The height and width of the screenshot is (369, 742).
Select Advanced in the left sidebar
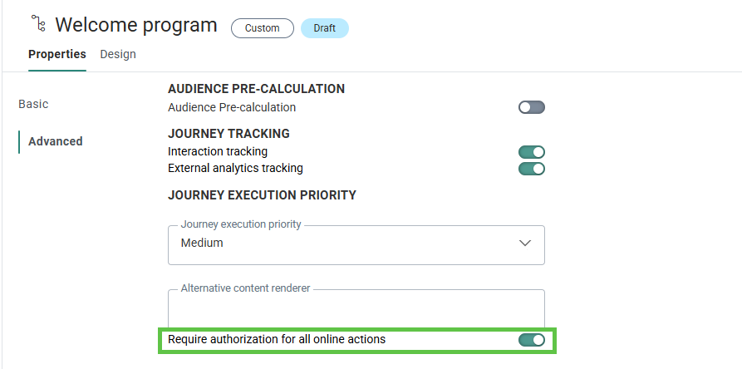56,141
